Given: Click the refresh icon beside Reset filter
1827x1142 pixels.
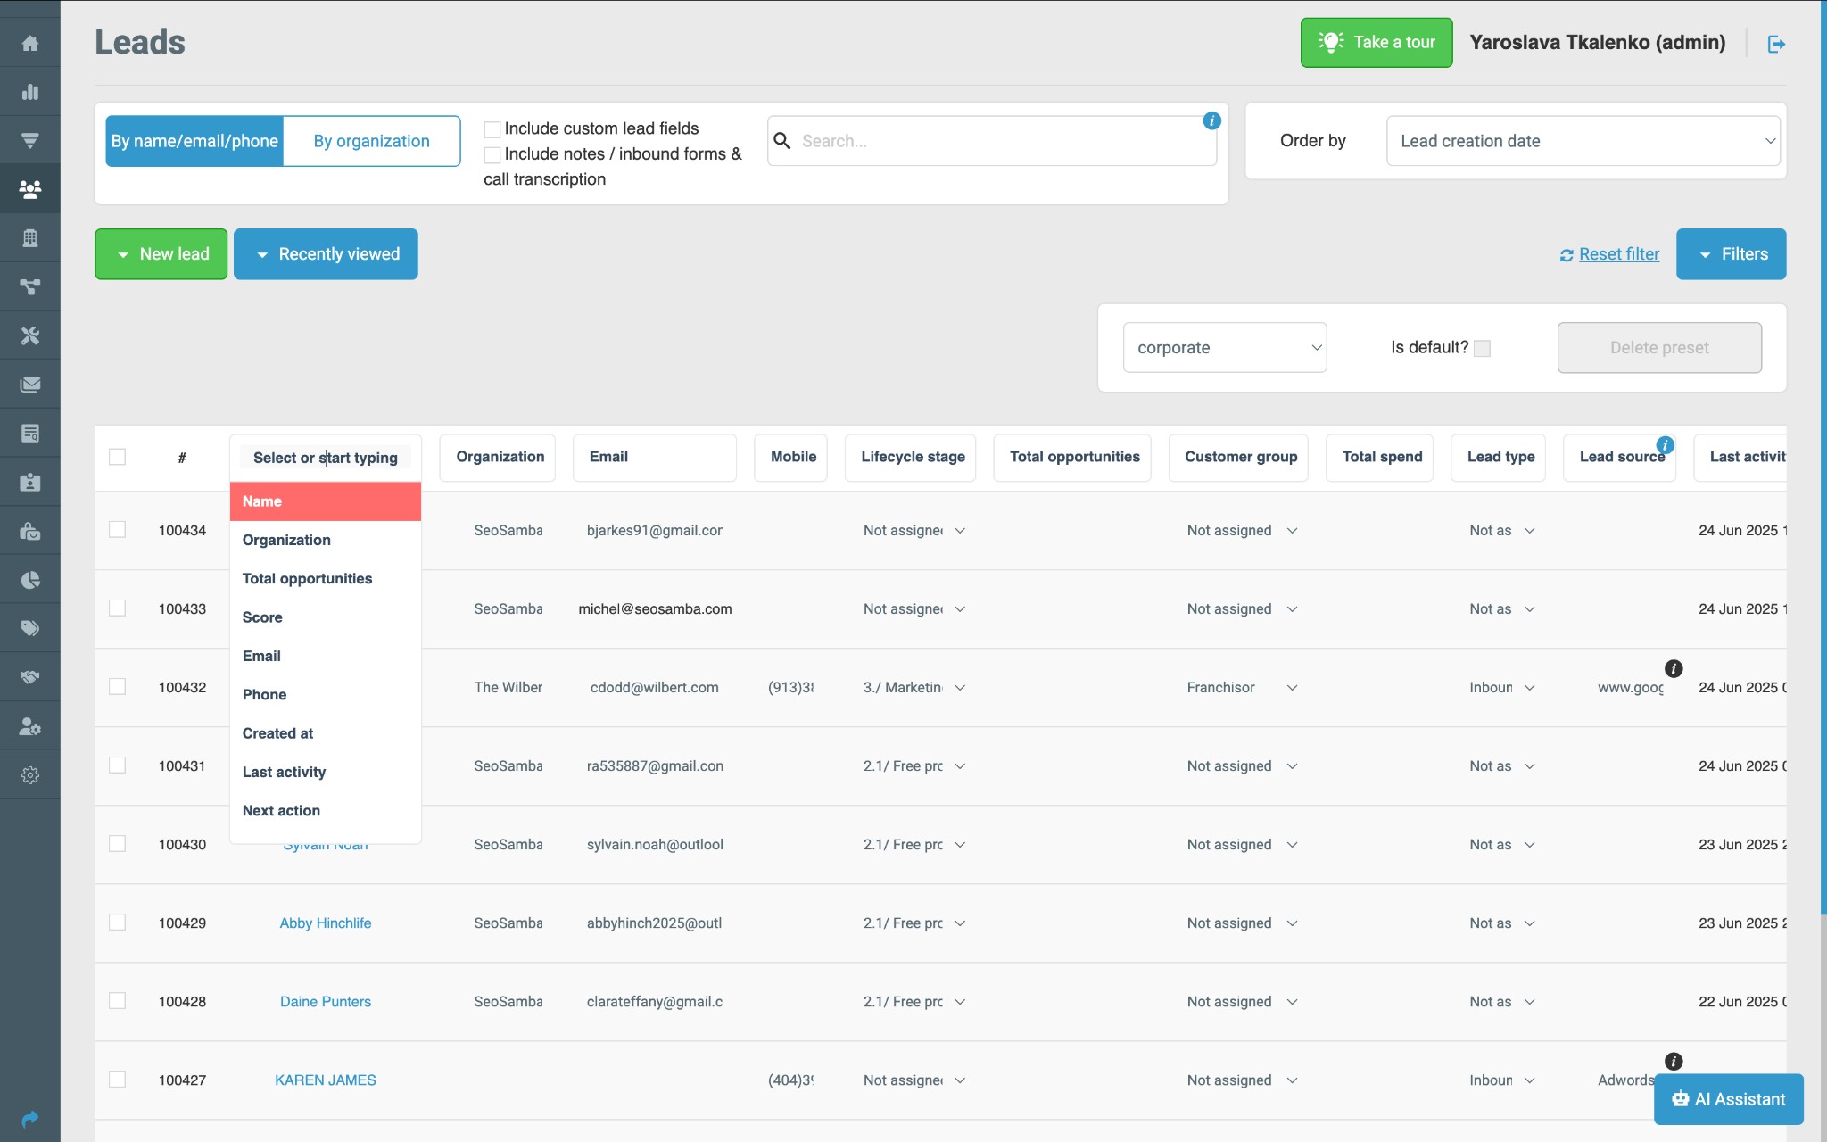Looking at the screenshot, I should click(x=1567, y=255).
